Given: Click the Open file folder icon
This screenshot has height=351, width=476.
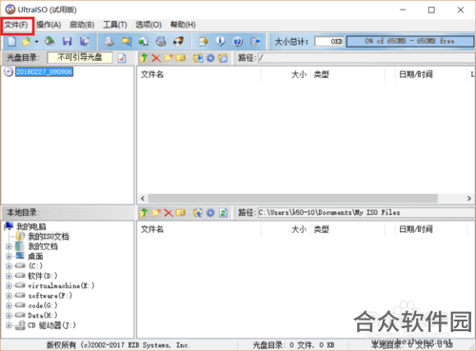Looking at the screenshot, I should coord(26,41).
